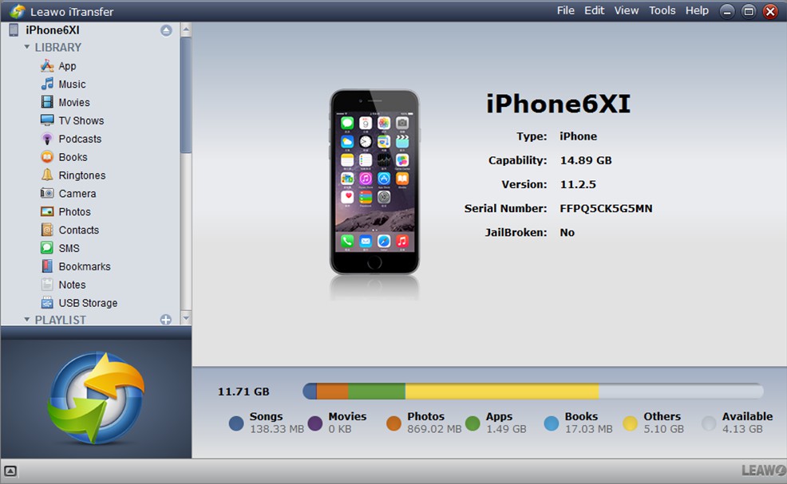
Task: Click the 11.71 GB used storage label
Action: click(243, 392)
